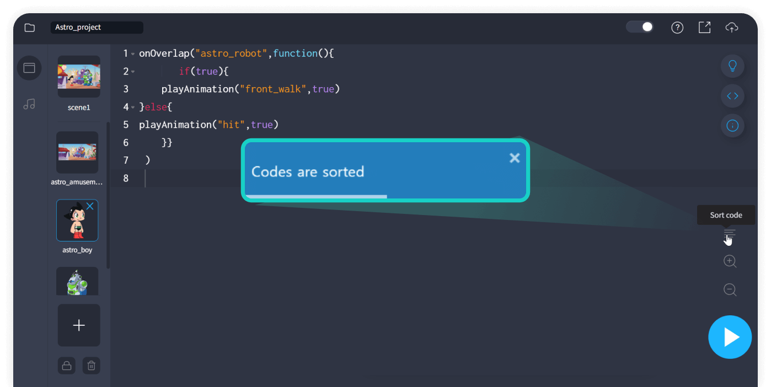Upload the project using the cloud icon

coord(732,27)
